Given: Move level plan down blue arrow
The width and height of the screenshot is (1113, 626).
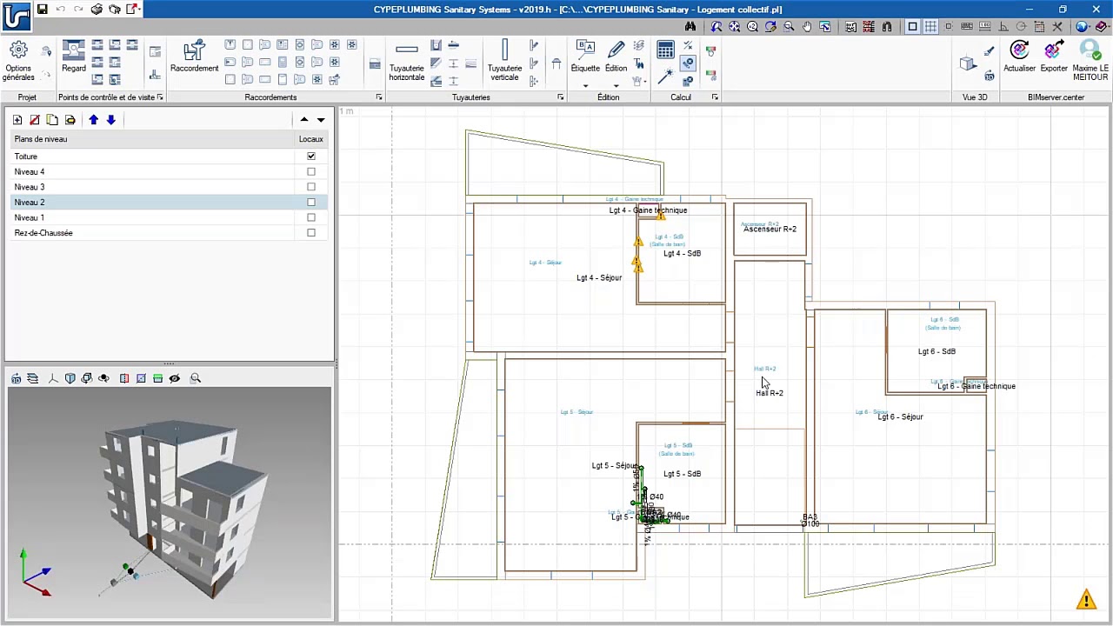Looking at the screenshot, I should coord(110,120).
